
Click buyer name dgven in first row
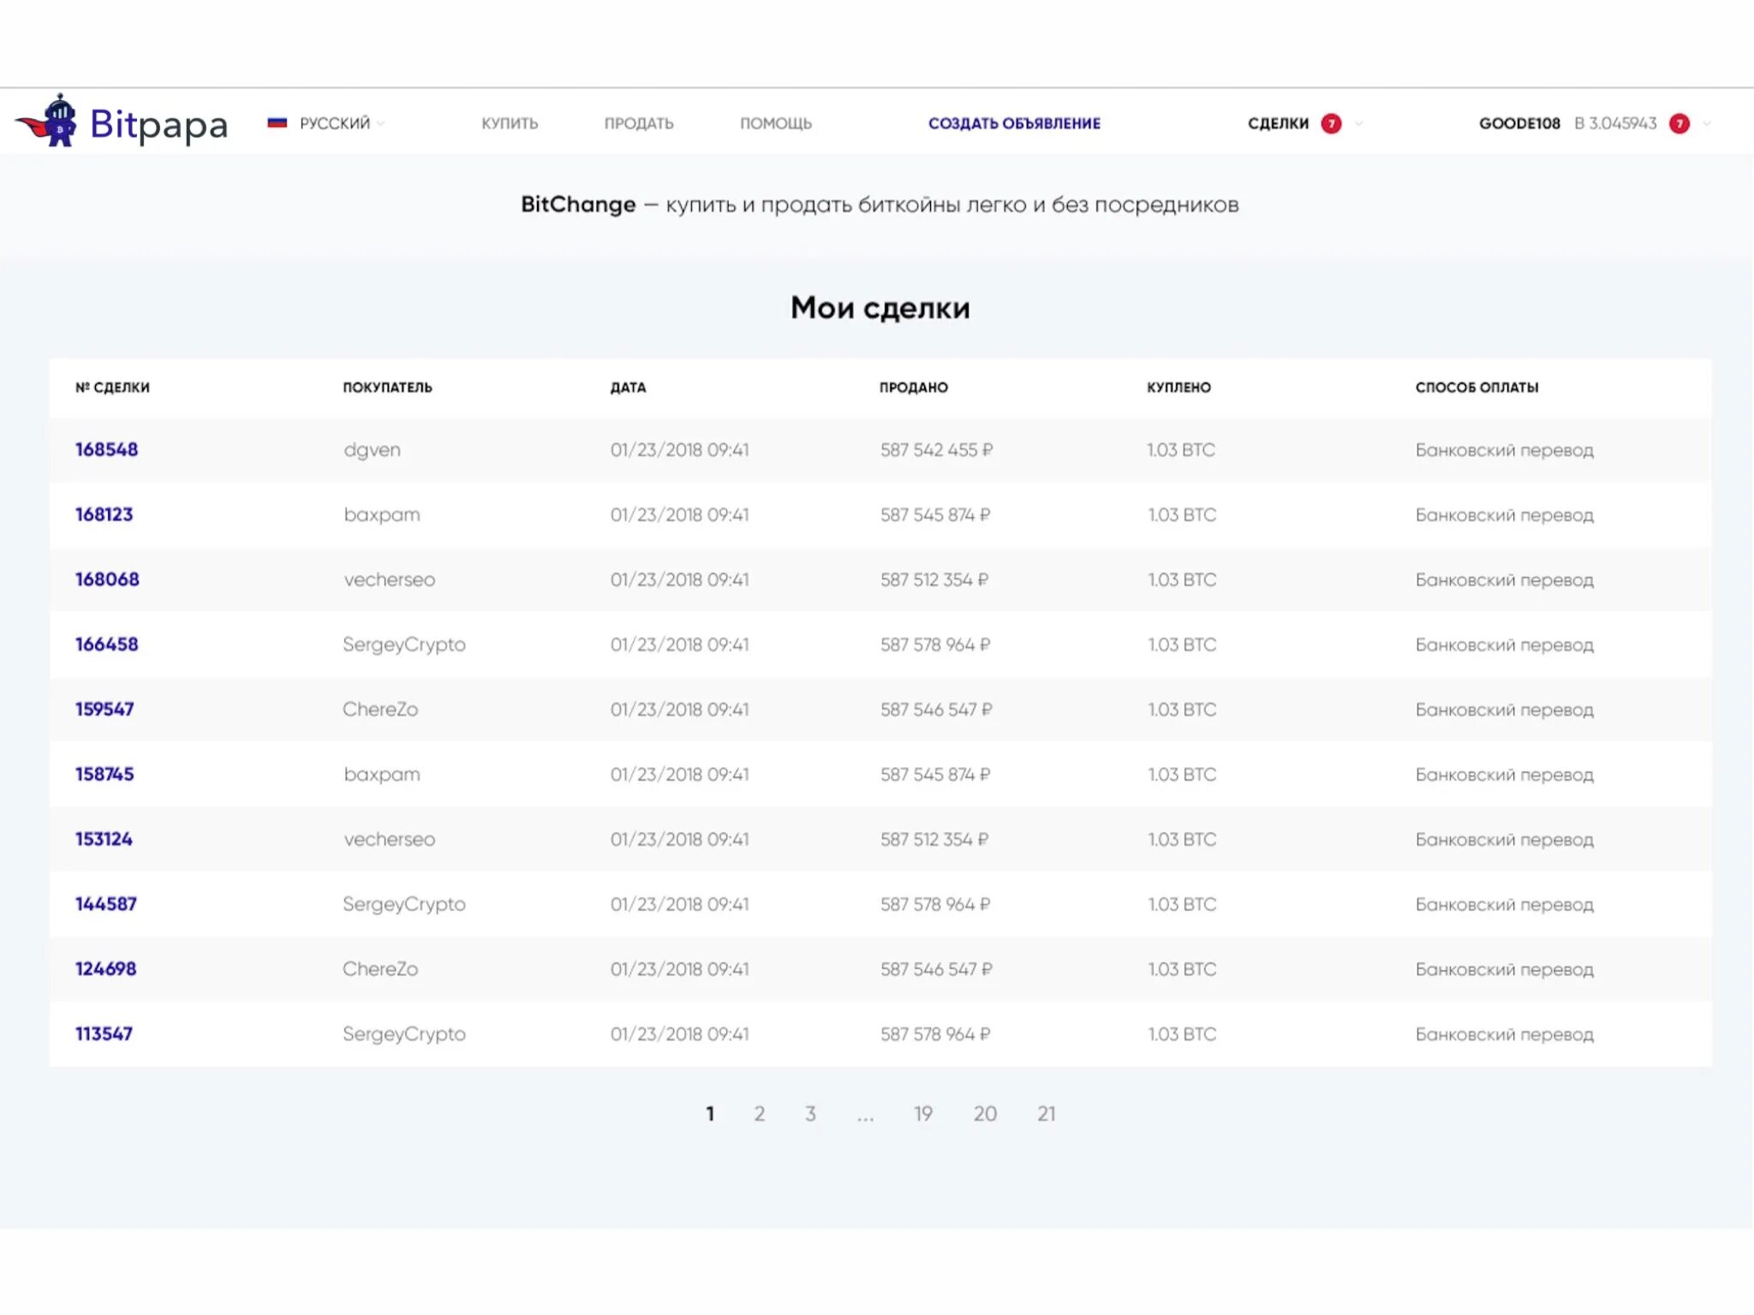point(372,449)
